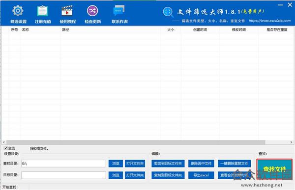
Task: Start search with 查找文件 button
Action: click(x=274, y=169)
